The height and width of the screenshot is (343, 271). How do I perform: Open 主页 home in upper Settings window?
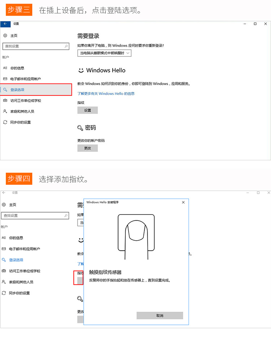point(14,36)
